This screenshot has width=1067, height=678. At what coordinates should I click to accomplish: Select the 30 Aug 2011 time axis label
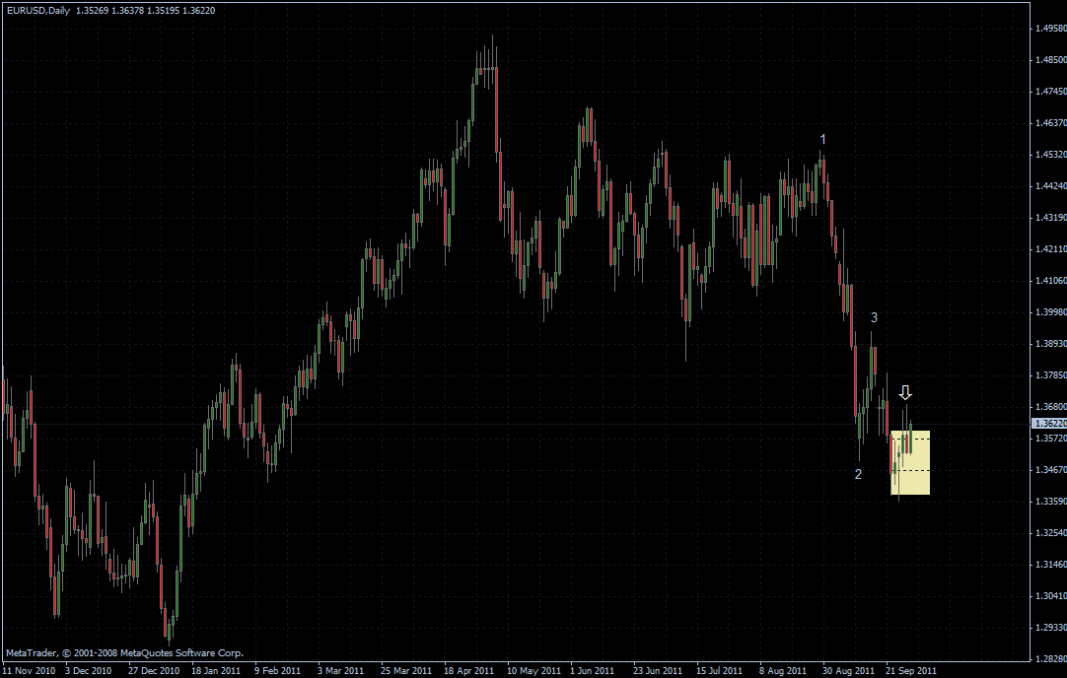[x=848, y=670]
